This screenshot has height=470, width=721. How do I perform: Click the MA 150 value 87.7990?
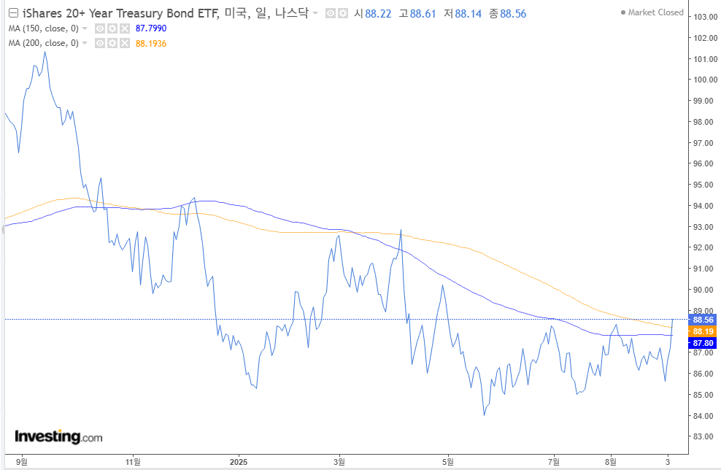[x=151, y=28]
